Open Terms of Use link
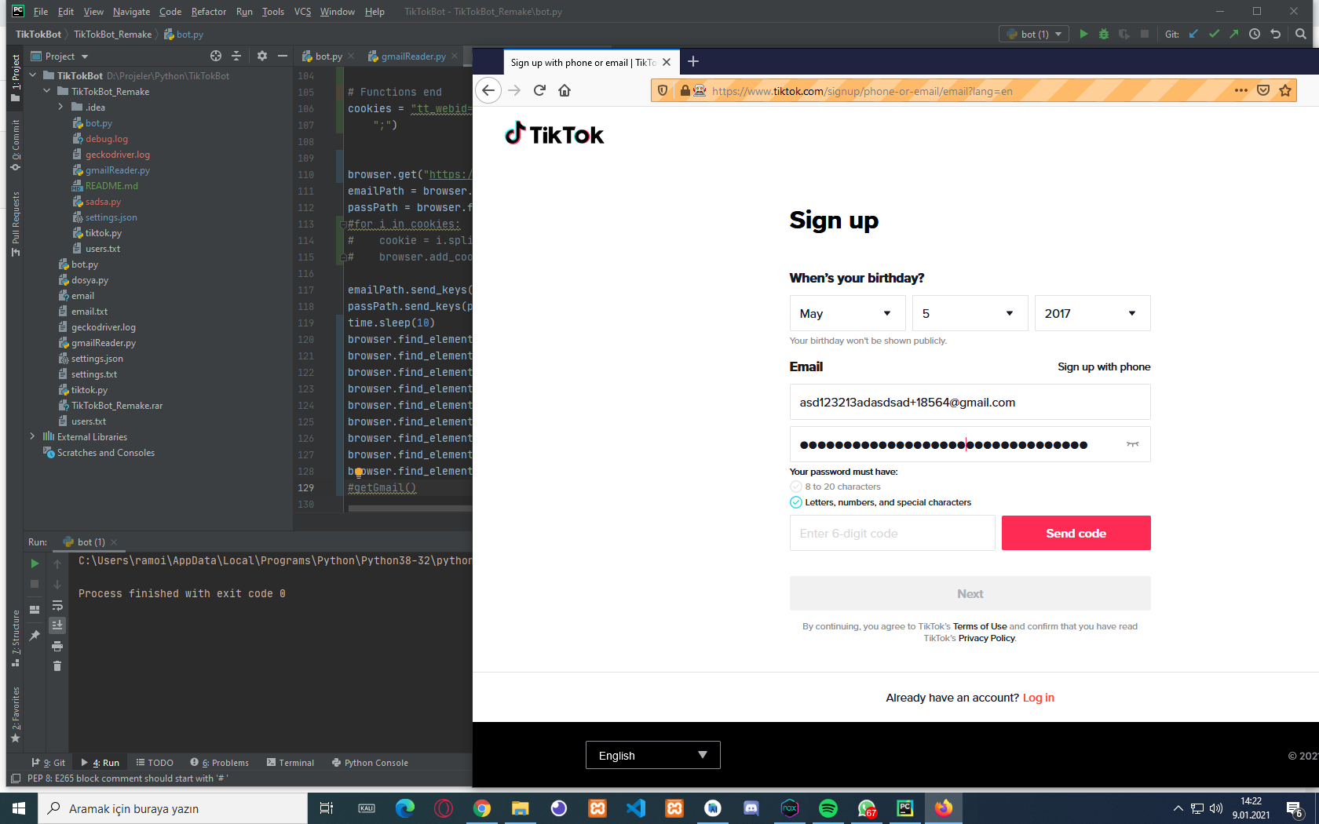Image resolution: width=1319 pixels, height=824 pixels. pyautogui.click(x=980, y=626)
